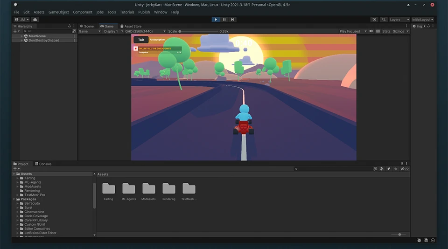Toggle the Stats overlay in Game view
The height and width of the screenshot is (249, 448).
click(386, 31)
